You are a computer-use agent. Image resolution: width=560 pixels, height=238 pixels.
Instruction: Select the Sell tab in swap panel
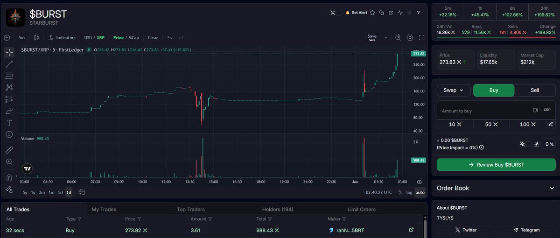click(535, 90)
